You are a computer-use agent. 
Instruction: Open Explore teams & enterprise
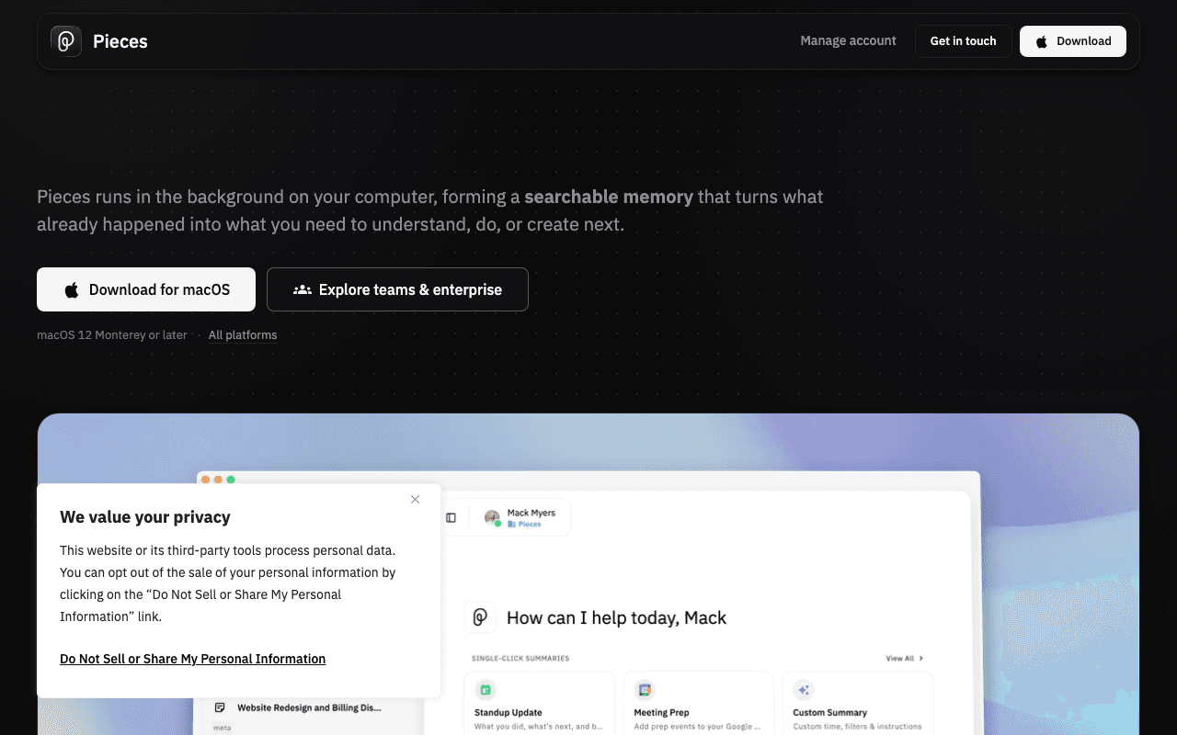pyautogui.click(x=397, y=289)
